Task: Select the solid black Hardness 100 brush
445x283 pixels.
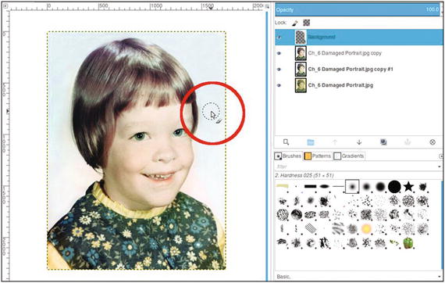Action: click(x=394, y=187)
